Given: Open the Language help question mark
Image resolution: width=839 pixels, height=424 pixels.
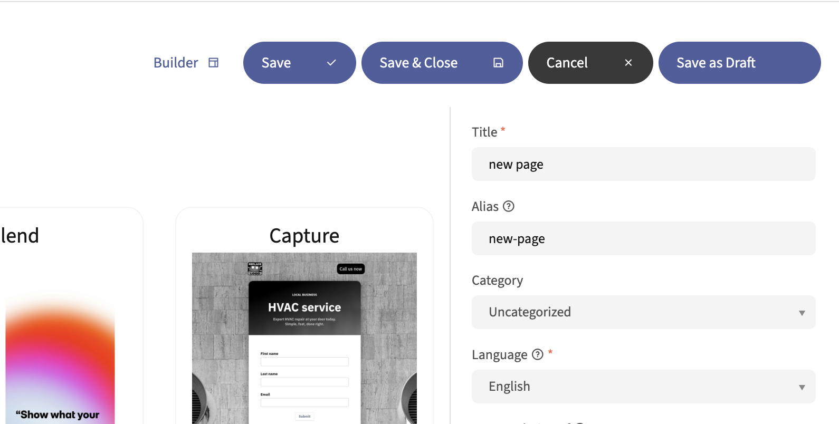Looking at the screenshot, I should tap(537, 354).
